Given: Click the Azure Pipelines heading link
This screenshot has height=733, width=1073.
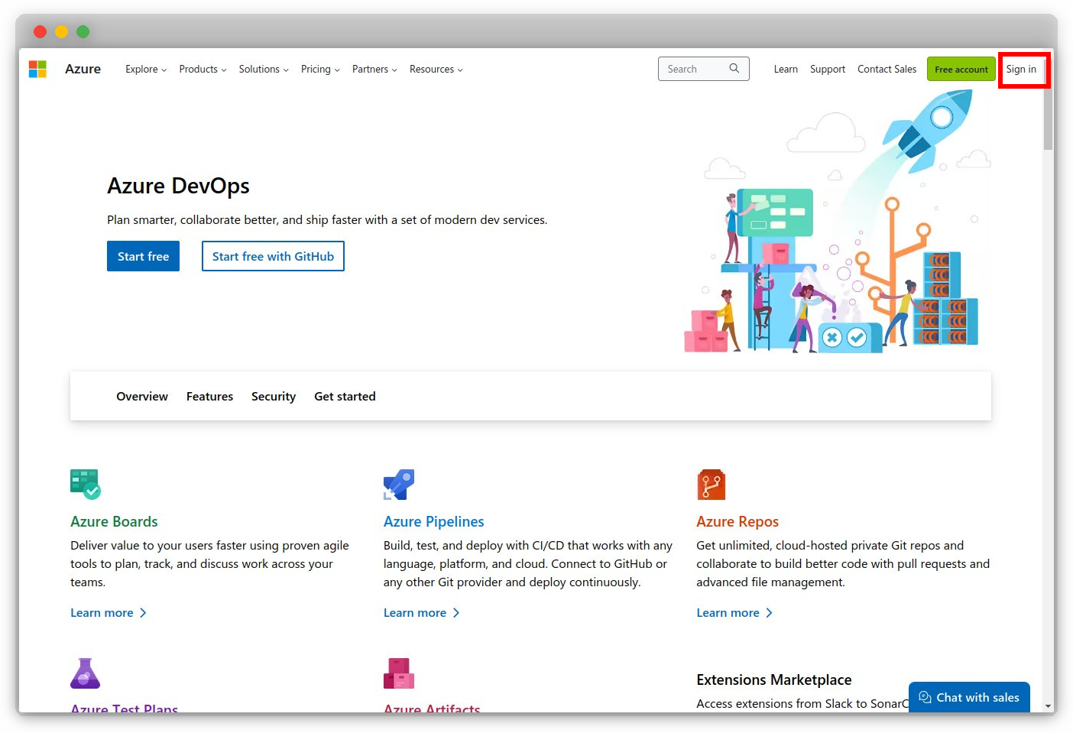Looking at the screenshot, I should (433, 521).
